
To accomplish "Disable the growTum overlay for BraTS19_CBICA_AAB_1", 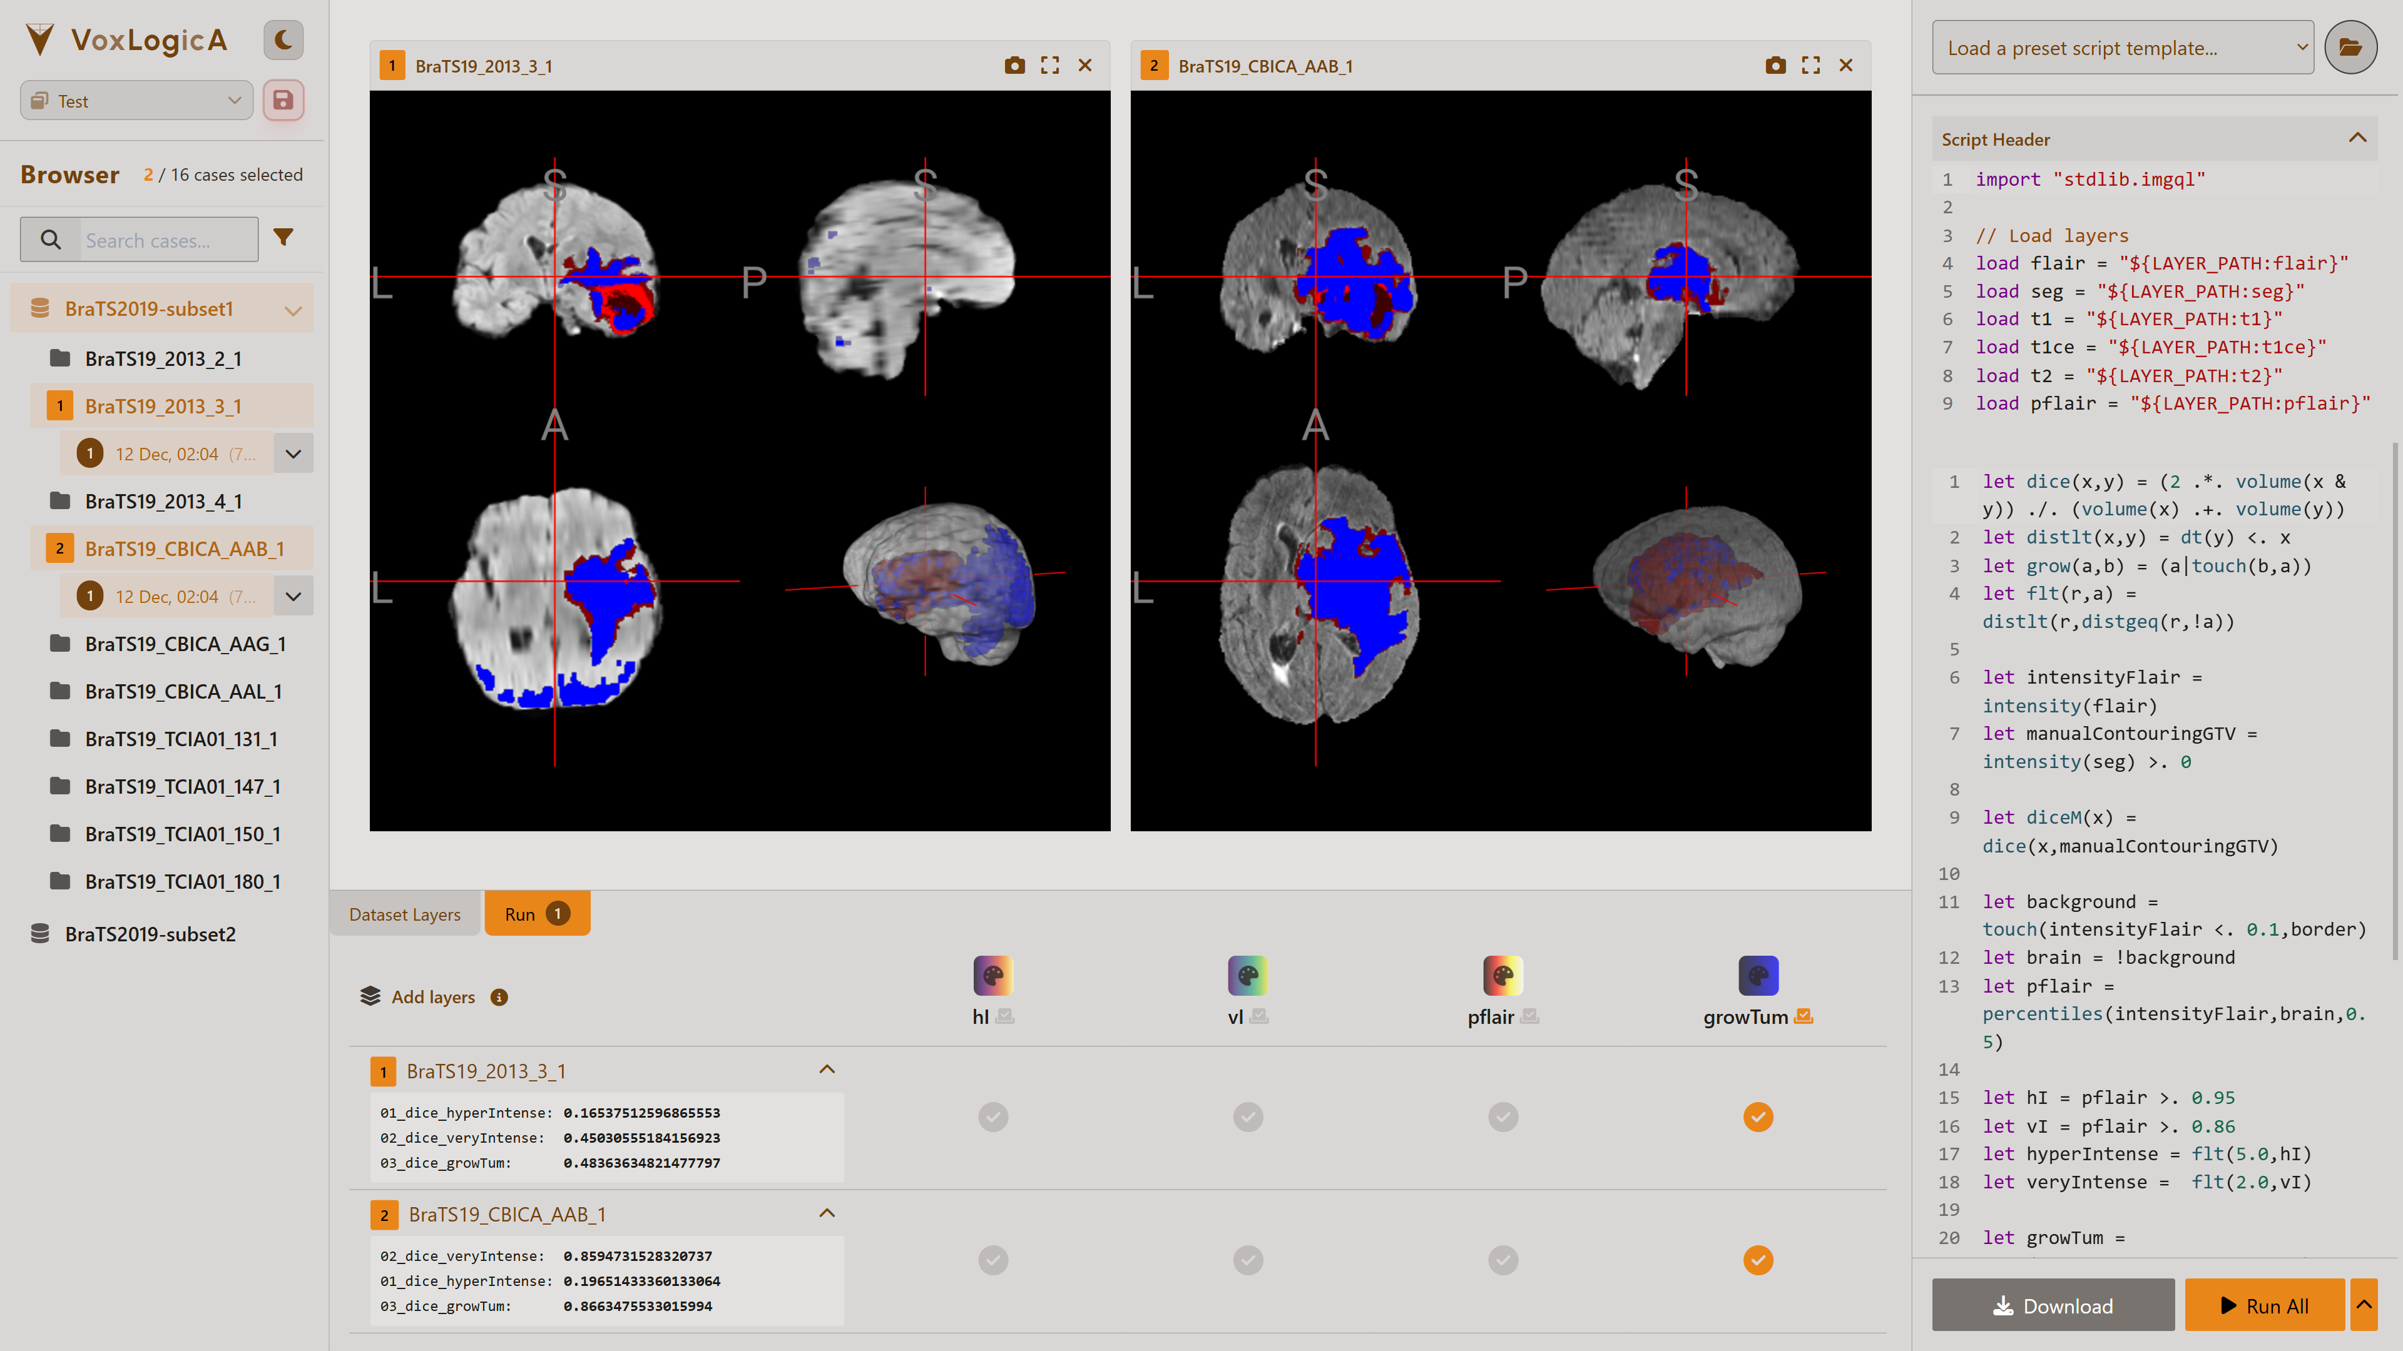I will click(1757, 1260).
